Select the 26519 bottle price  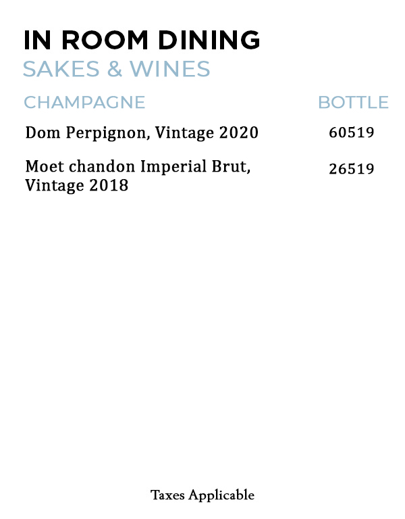click(x=351, y=169)
